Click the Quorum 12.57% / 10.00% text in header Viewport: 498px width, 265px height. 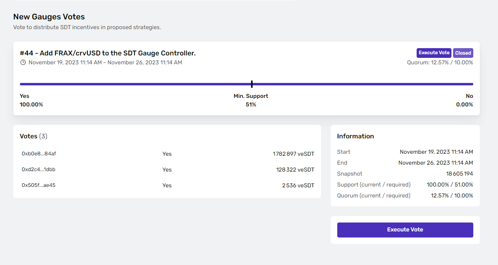click(x=440, y=63)
